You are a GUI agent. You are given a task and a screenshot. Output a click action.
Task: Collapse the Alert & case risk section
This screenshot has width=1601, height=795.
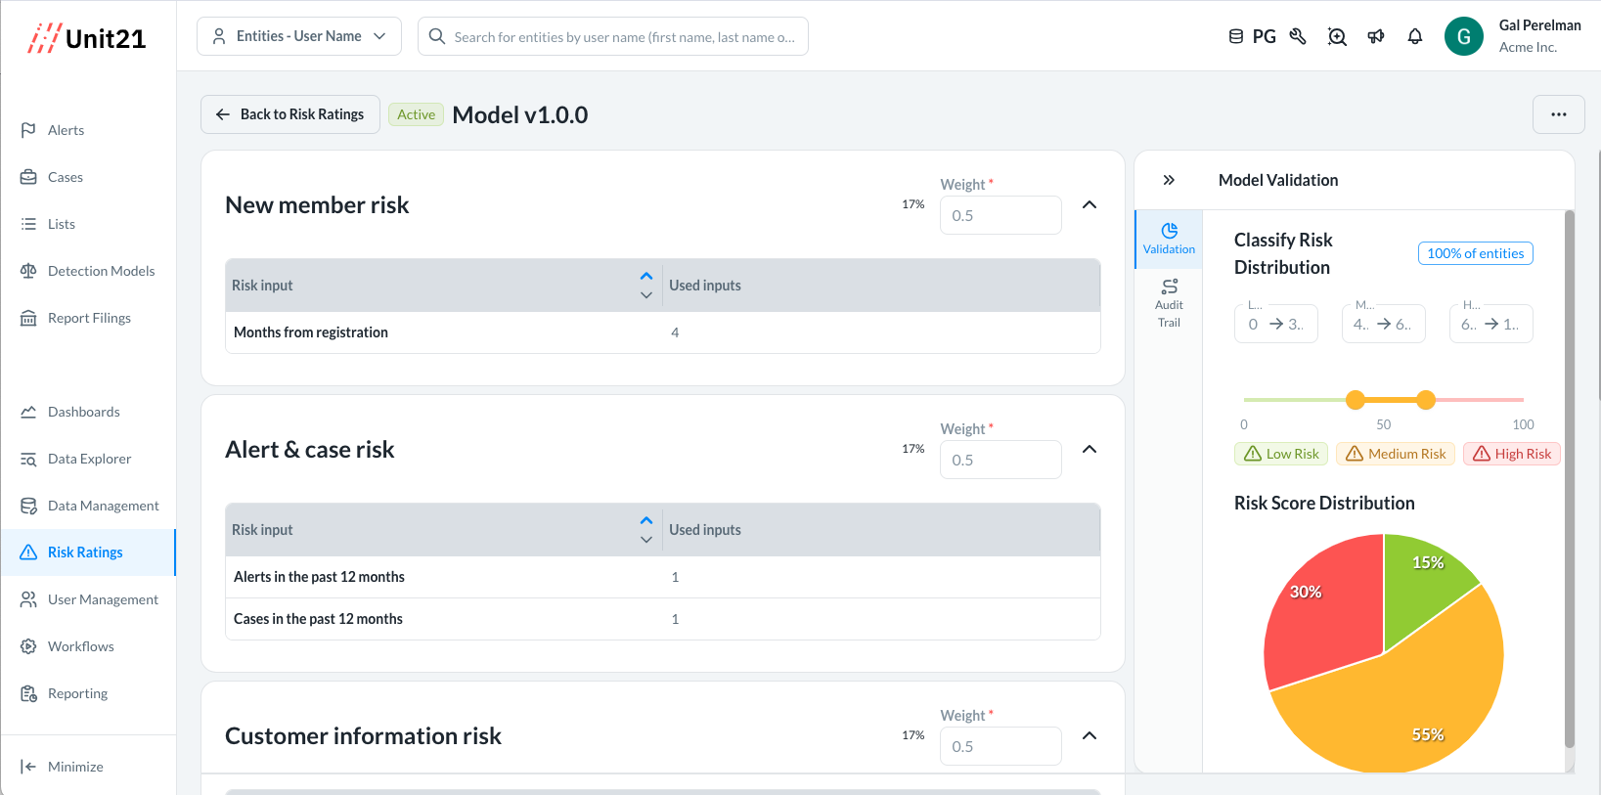pos(1090,450)
